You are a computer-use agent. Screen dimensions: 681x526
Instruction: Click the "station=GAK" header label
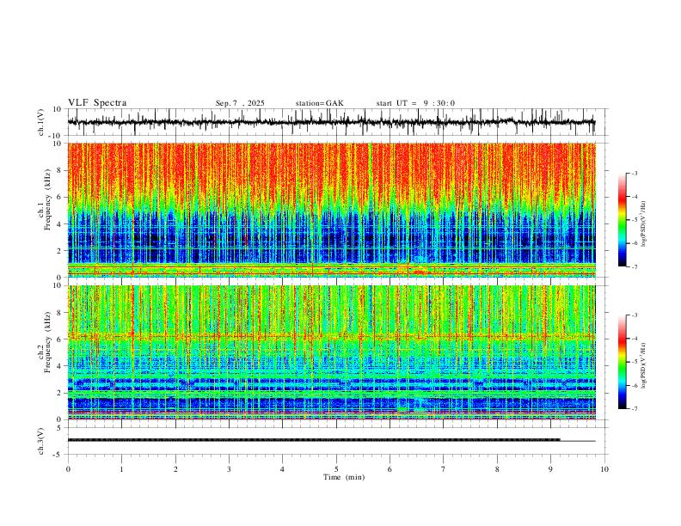319,103
